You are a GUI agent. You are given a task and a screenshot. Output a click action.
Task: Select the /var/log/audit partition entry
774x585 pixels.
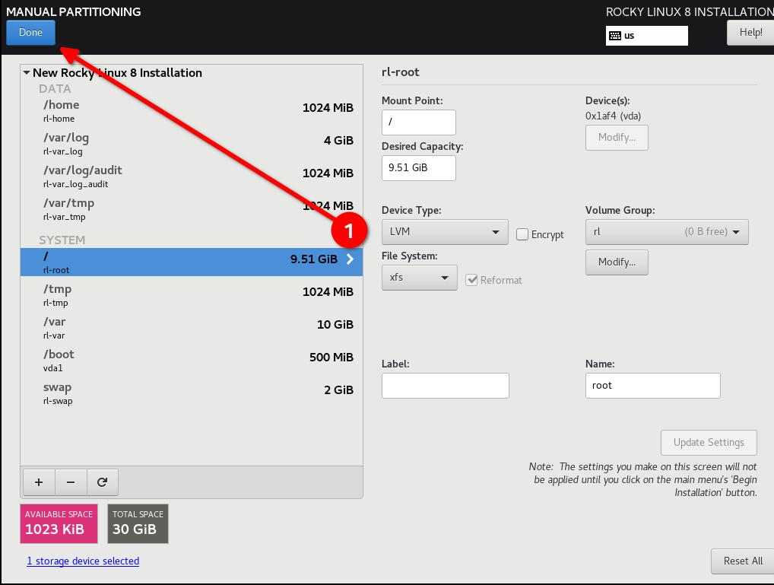[191, 176]
